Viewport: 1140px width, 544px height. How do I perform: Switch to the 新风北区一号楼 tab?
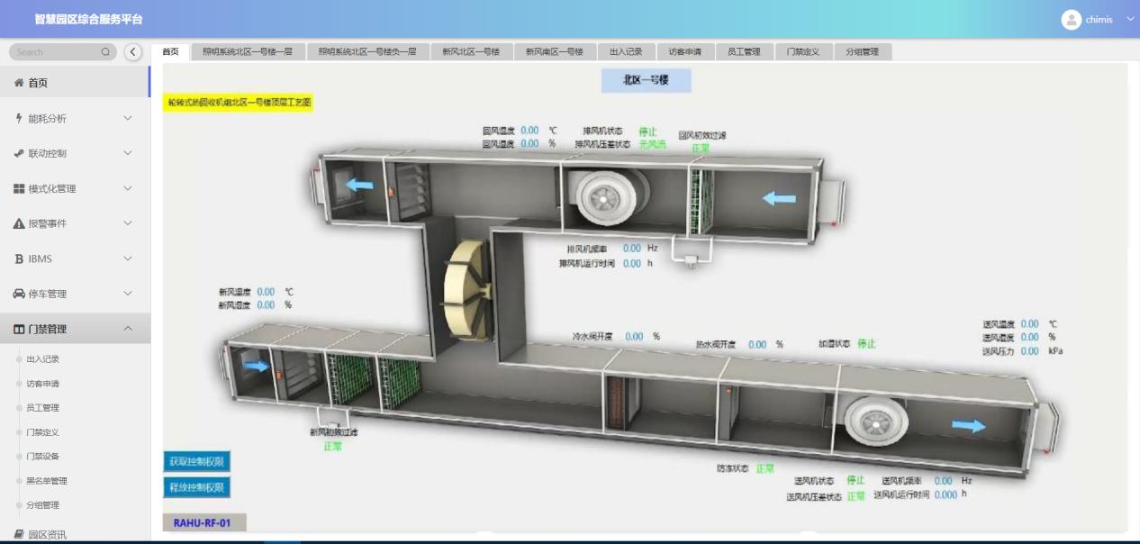point(470,52)
